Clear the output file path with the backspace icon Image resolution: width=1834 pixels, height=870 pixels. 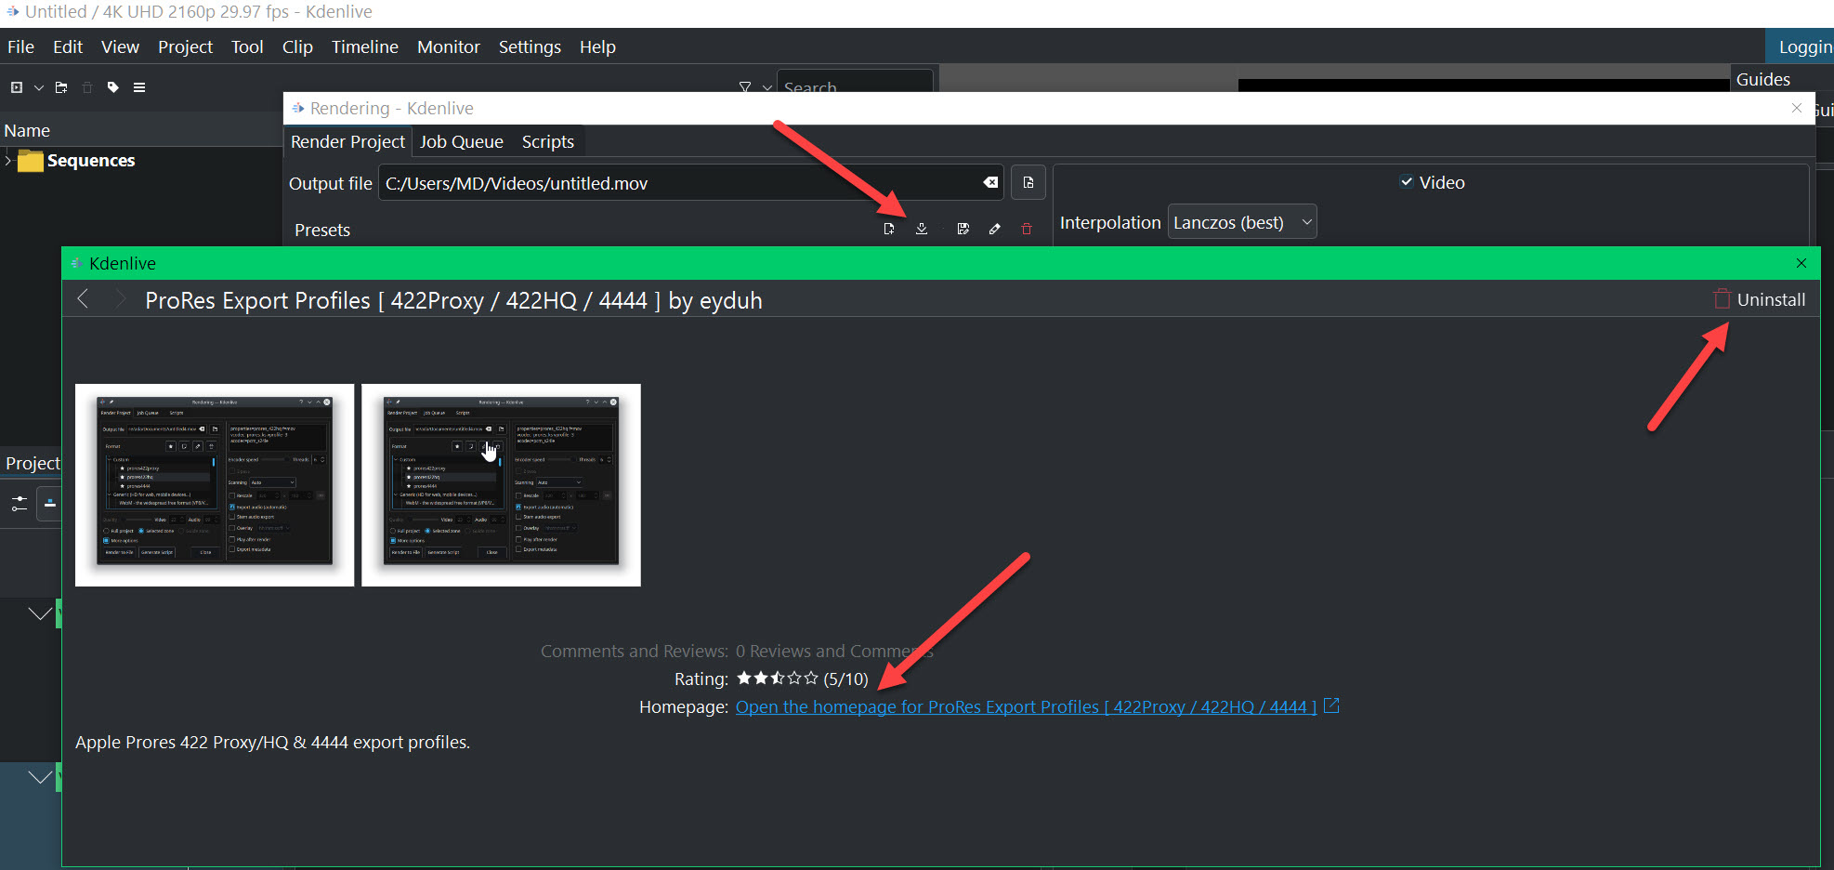tap(990, 182)
